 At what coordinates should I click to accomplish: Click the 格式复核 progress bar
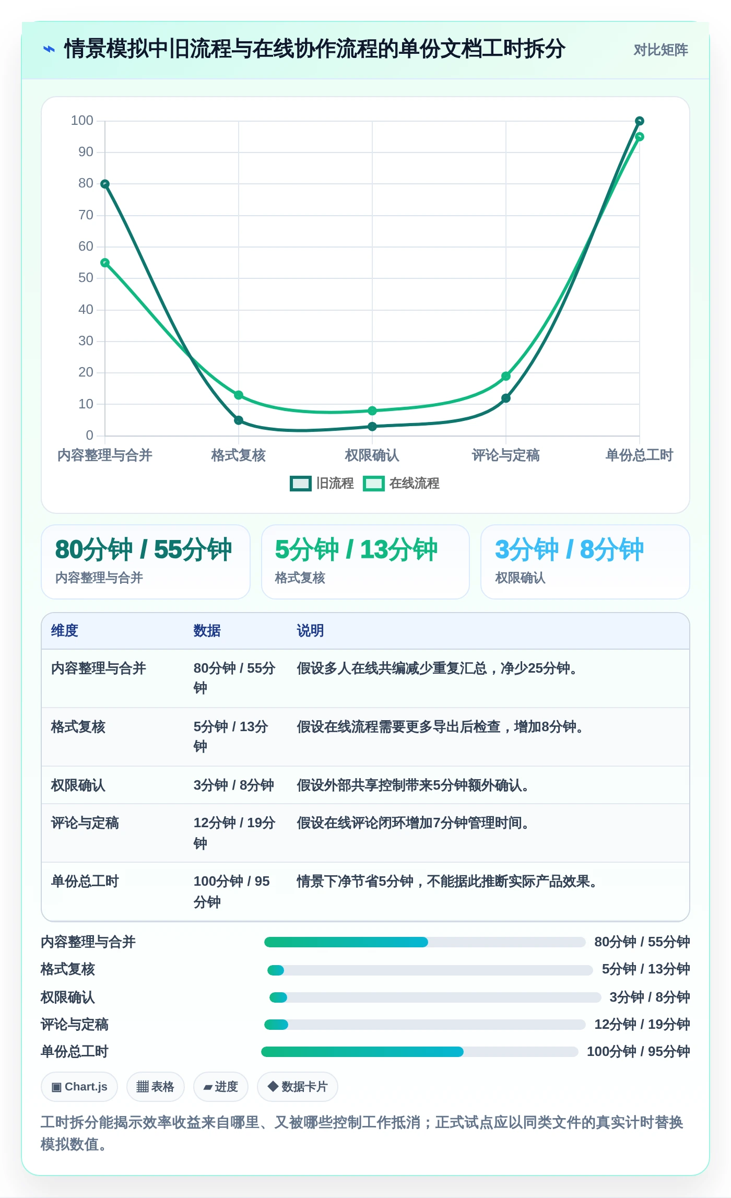click(x=430, y=970)
